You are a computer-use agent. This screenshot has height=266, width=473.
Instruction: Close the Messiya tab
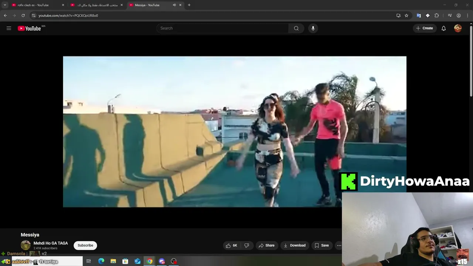(180, 5)
